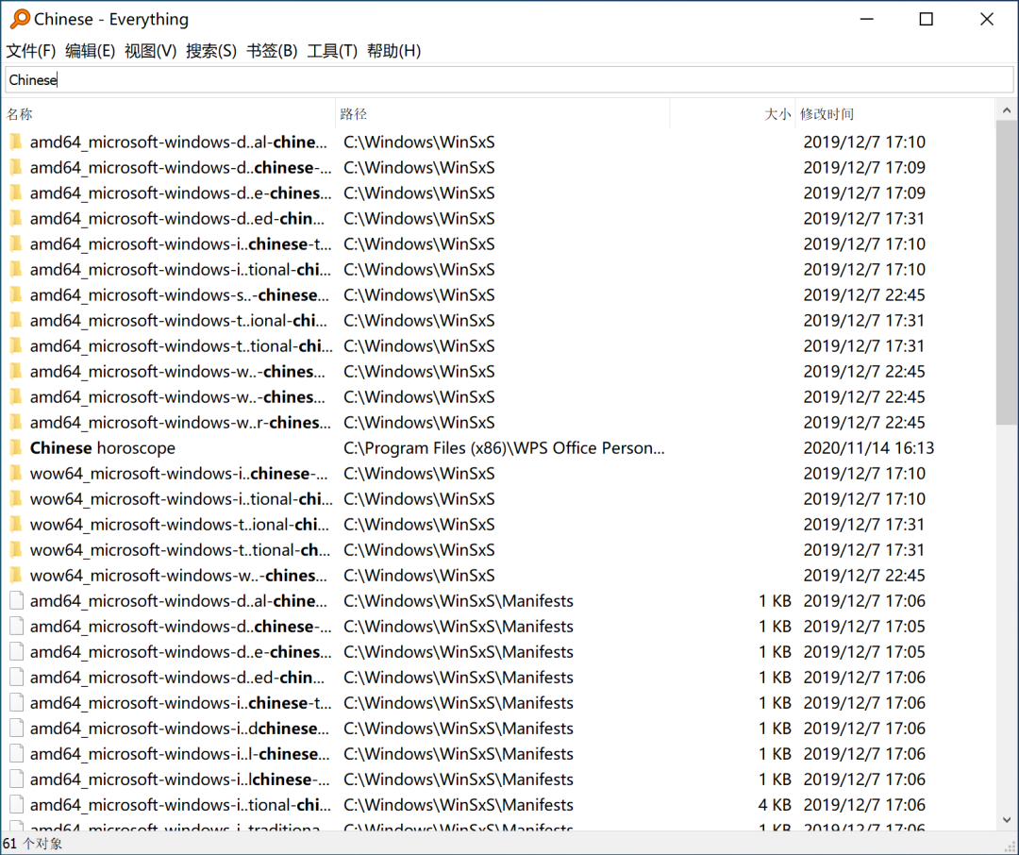Screen dimensions: 1019x855
Task: Select wow64_microsoft-windows-t..ional-chi... folder name
Action: [x=179, y=525]
